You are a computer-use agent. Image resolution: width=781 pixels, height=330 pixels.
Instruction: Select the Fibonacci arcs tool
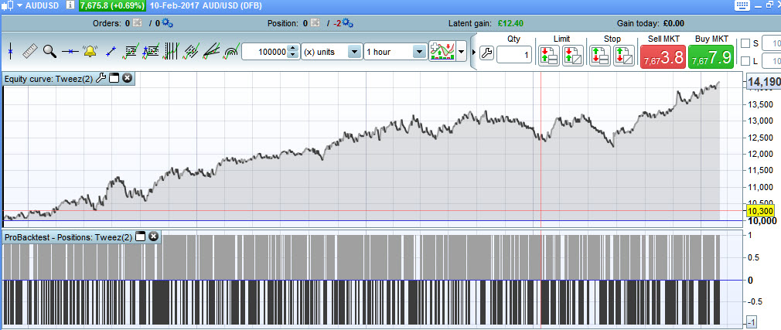(231, 52)
